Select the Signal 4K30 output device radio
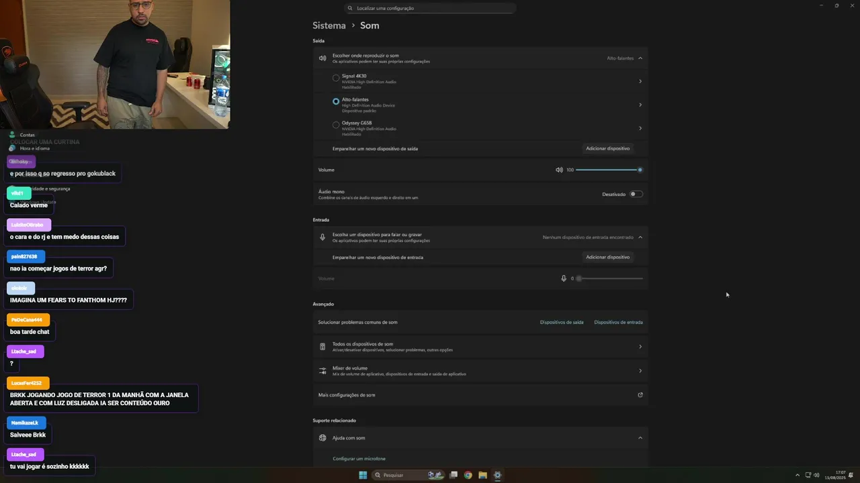Screen dimensions: 860x483 [336, 78]
